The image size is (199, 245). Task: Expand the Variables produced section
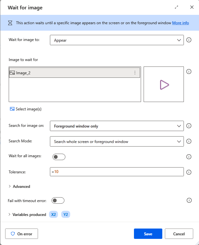pyautogui.click(x=27, y=215)
